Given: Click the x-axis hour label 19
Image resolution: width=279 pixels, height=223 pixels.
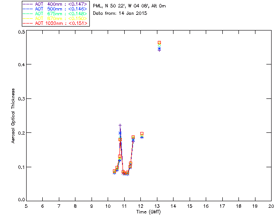Looking at the screenshot, I should [x=255, y=206].
